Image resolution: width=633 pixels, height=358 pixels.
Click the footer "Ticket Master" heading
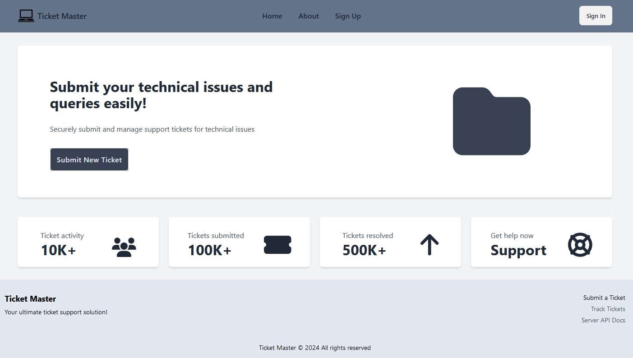pos(30,299)
